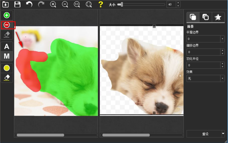Open image file with the load icon
The image size is (228, 143).
click(x=6, y=4)
